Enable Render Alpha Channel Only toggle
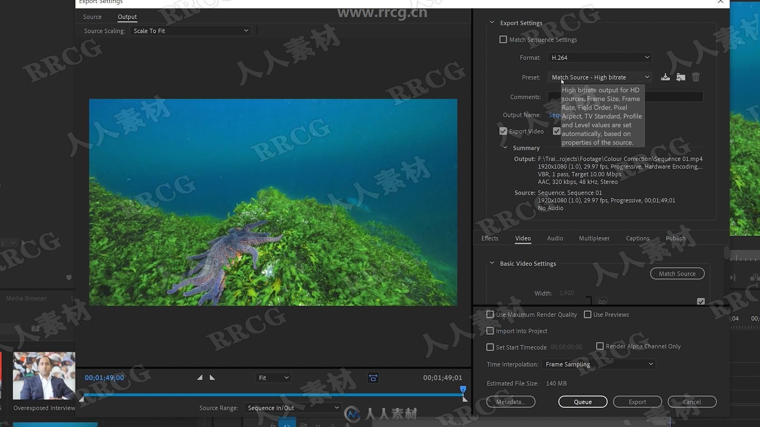Screen dimensions: 760x427 (599, 346)
